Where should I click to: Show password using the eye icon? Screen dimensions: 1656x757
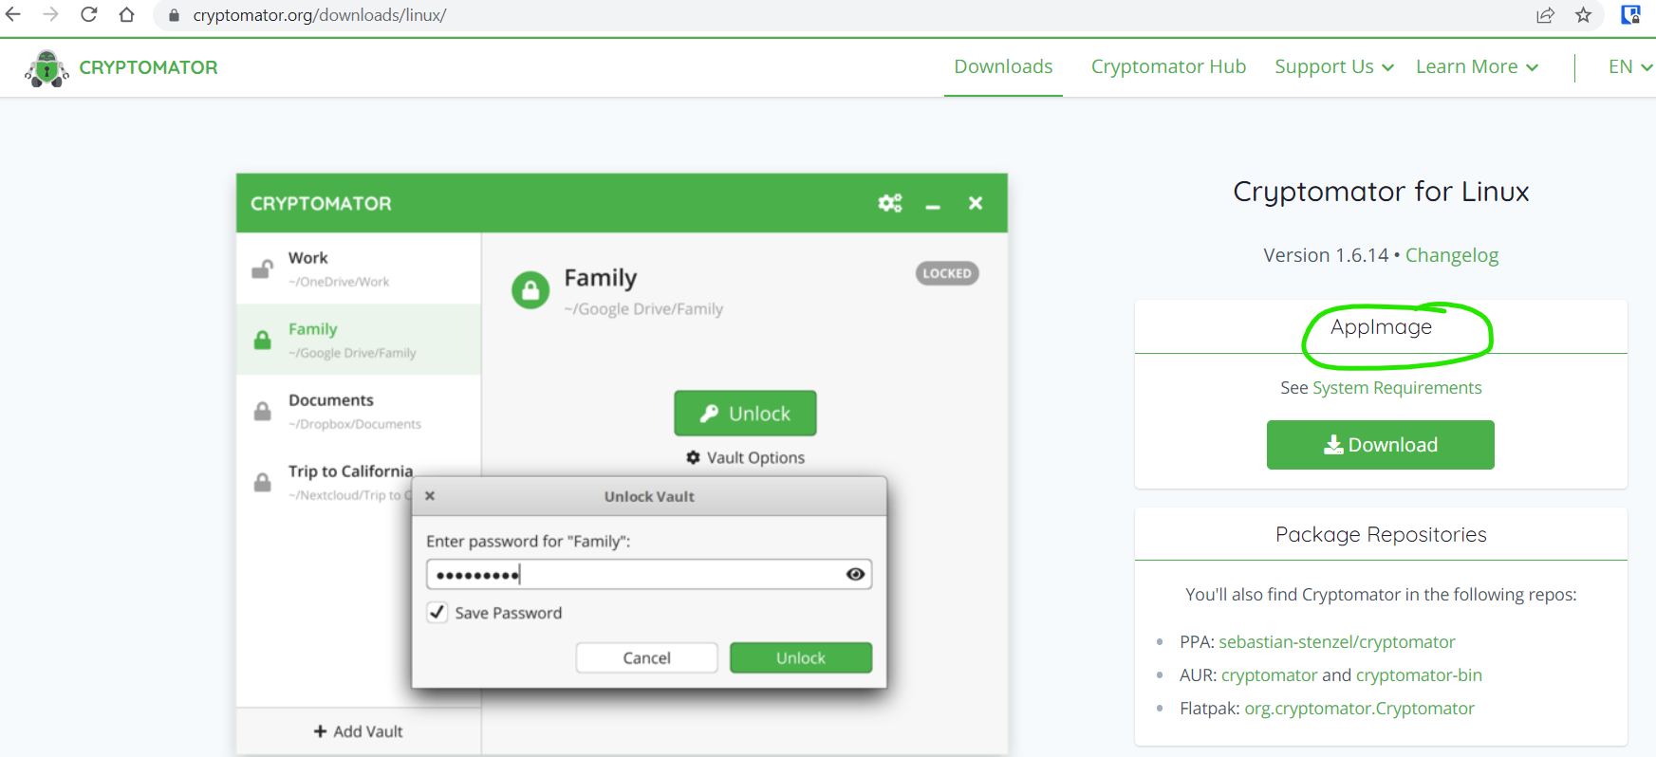coord(855,574)
